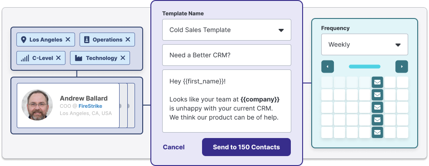Click the envelope icon in third calendar row

click(x=377, y=107)
